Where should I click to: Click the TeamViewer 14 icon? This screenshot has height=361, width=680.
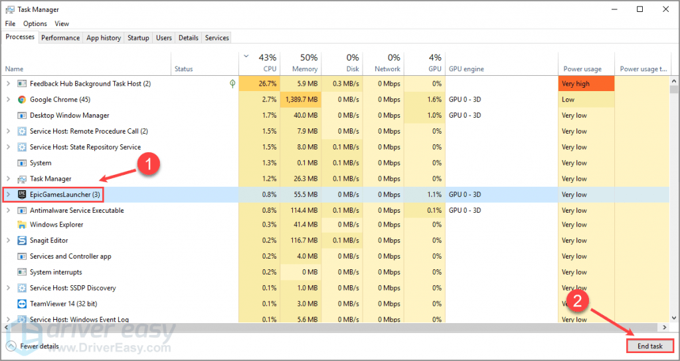[x=22, y=304]
